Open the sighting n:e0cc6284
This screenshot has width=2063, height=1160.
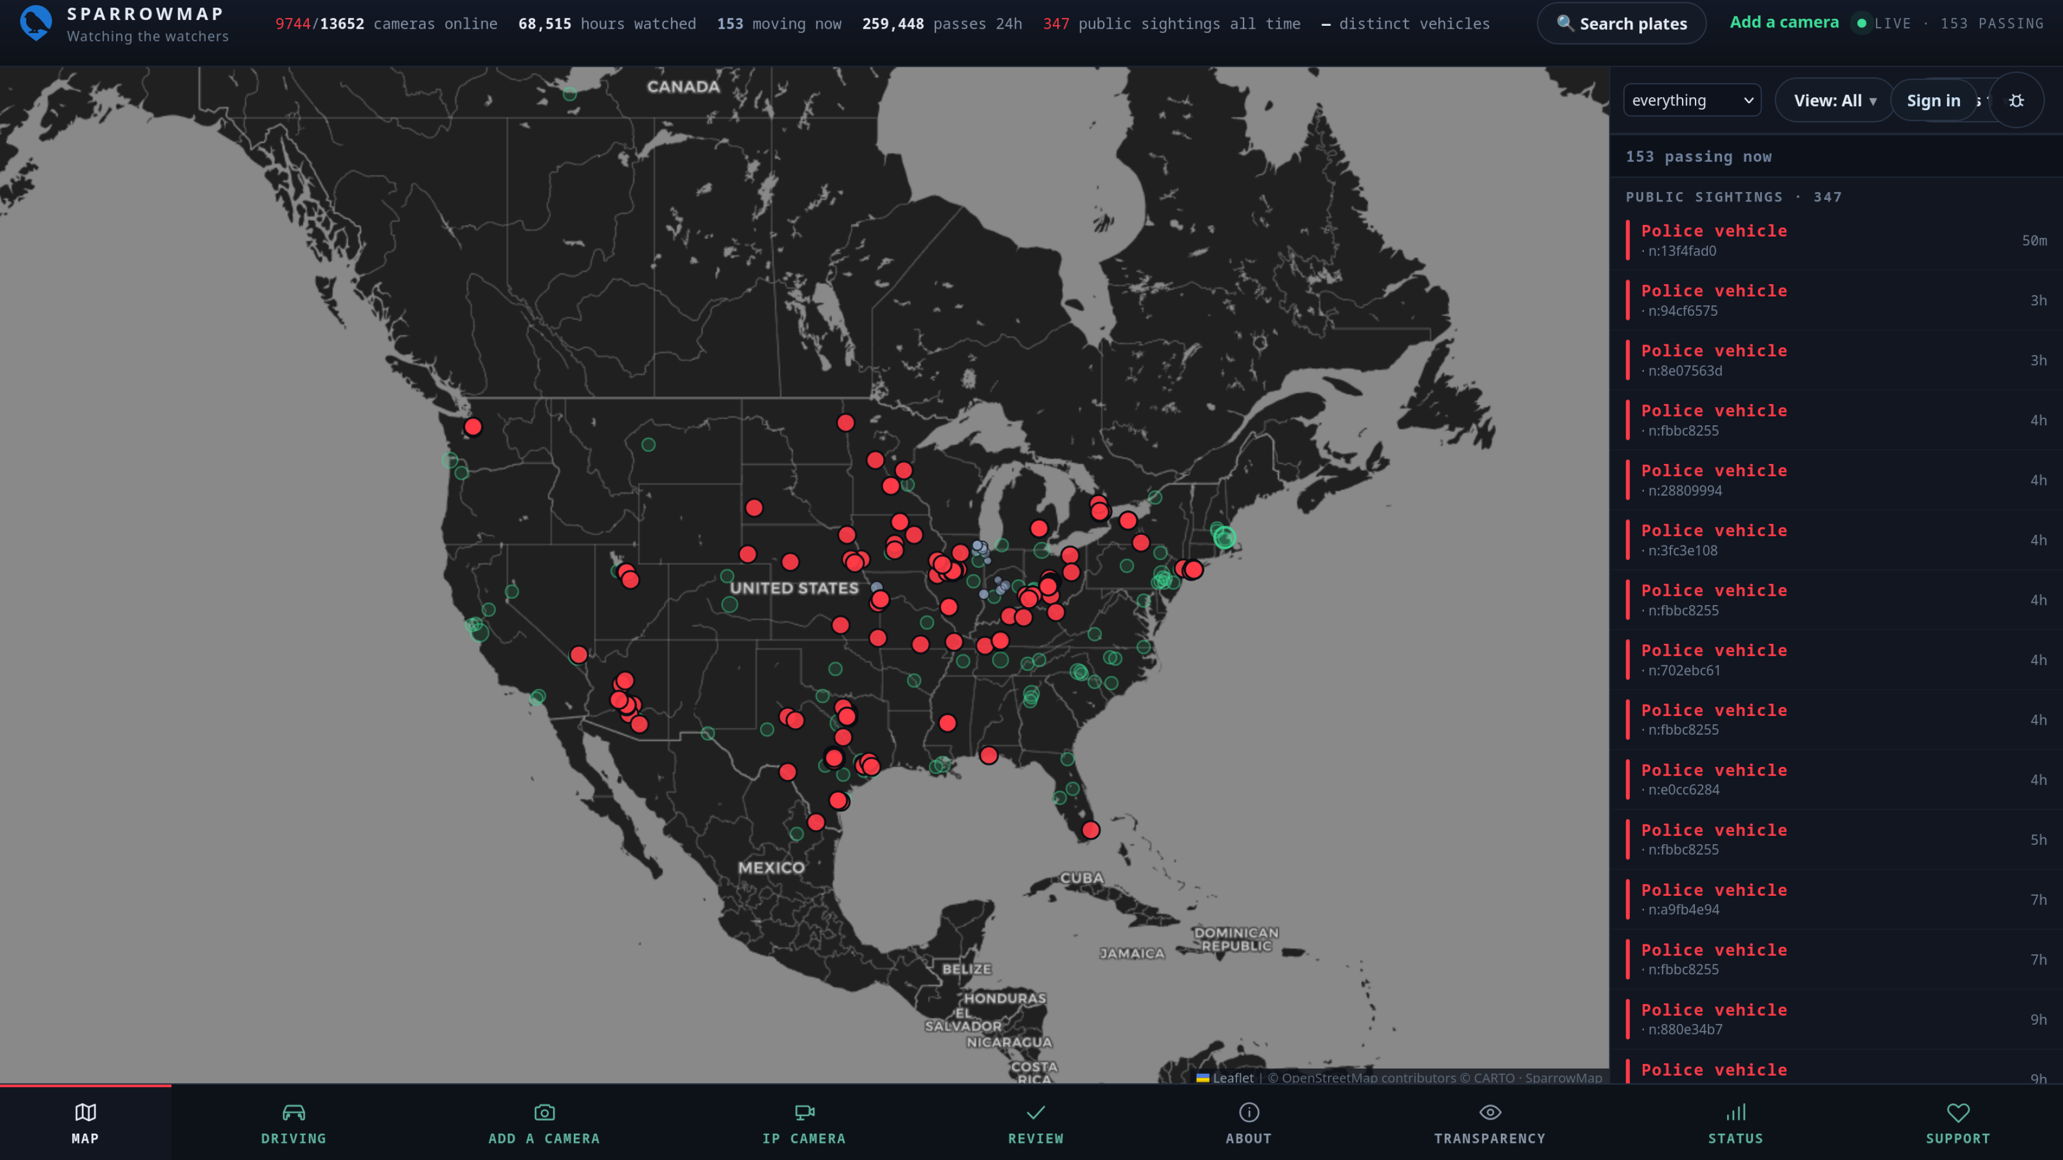tap(1836, 780)
